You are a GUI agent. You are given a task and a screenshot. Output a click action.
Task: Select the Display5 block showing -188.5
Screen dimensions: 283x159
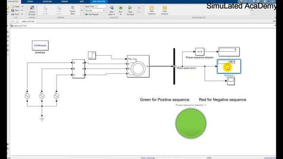pos(229,66)
